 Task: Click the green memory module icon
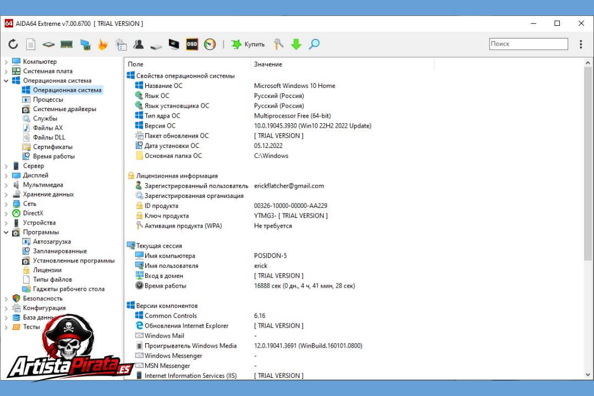pyautogui.click(x=67, y=45)
